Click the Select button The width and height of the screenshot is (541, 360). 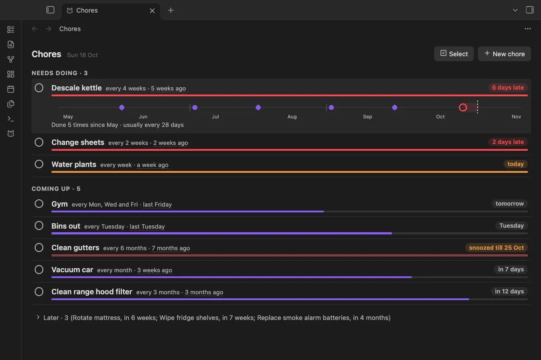pyautogui.click(x=454, y=54)
